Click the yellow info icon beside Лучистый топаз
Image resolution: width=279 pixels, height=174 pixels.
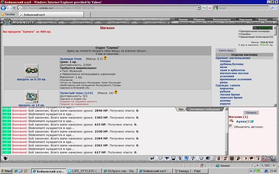(x=116, y=92)
